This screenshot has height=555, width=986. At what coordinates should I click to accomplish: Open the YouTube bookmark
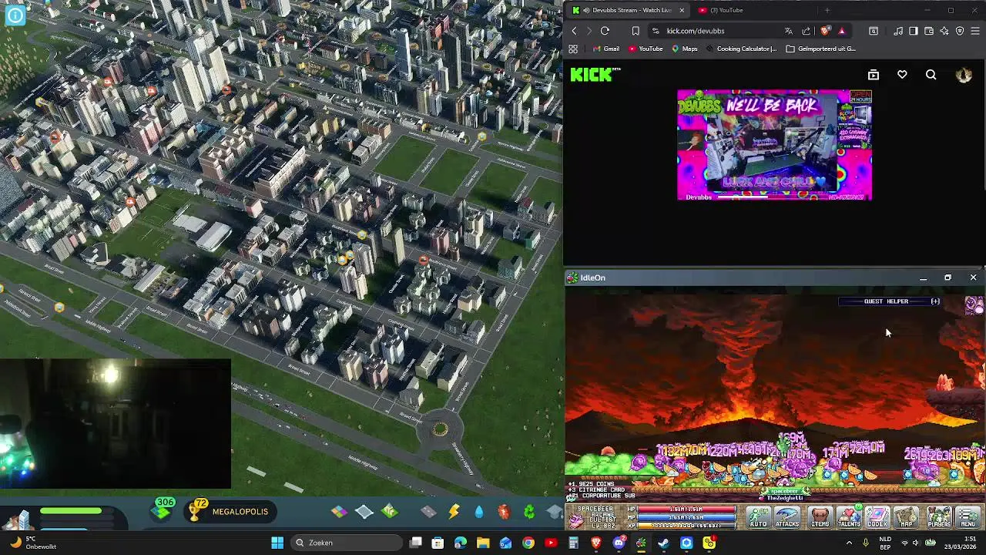tap(646, 49)
